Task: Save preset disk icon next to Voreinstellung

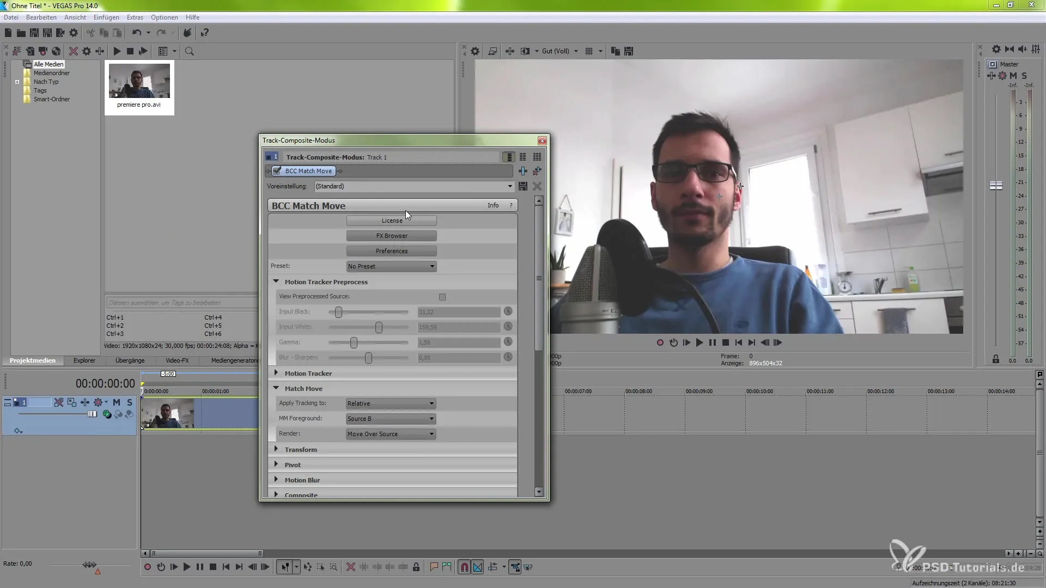Action: click(523, 186)
